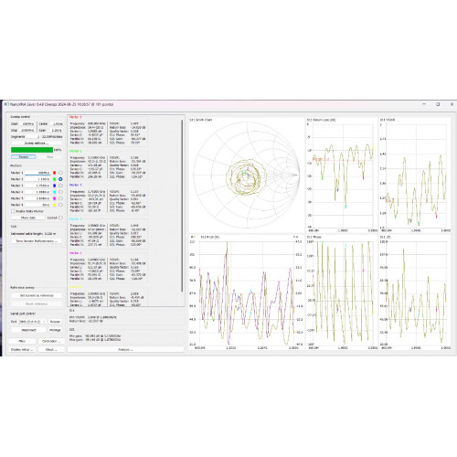This screenshot has width=457, height=457.
Task: Open the Calibration window button
Action: point(51,341)
